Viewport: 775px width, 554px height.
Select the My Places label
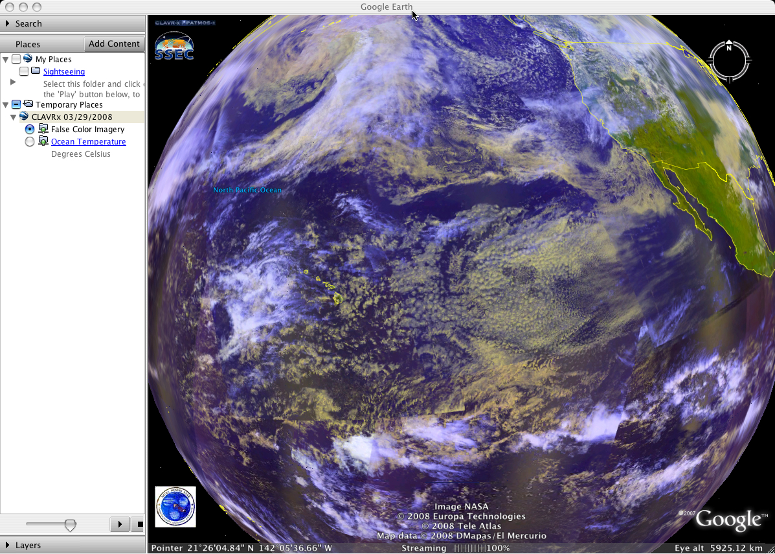53,60
